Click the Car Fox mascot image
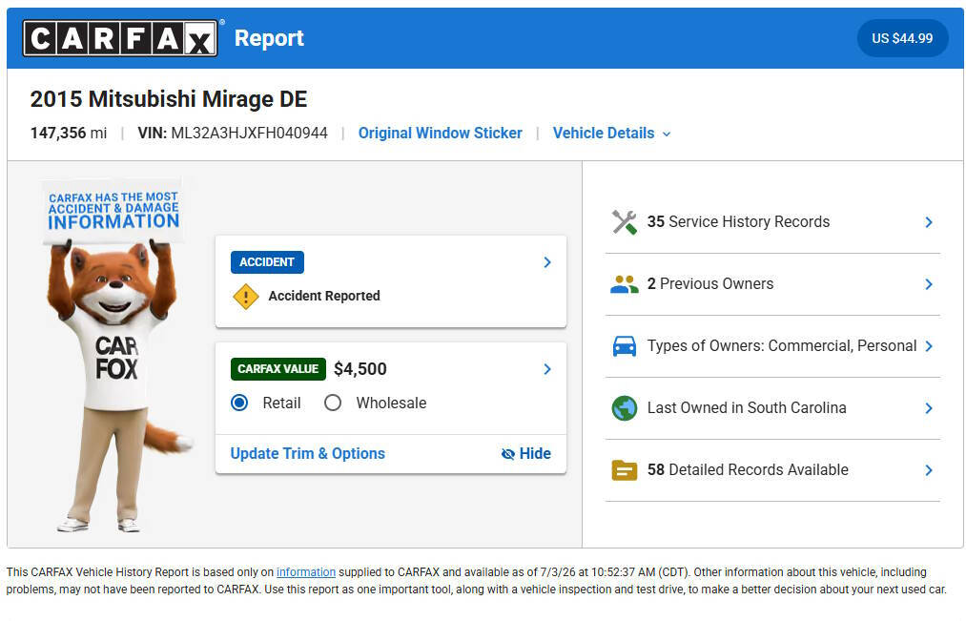 pyautogui.click(x=114, y=355)
